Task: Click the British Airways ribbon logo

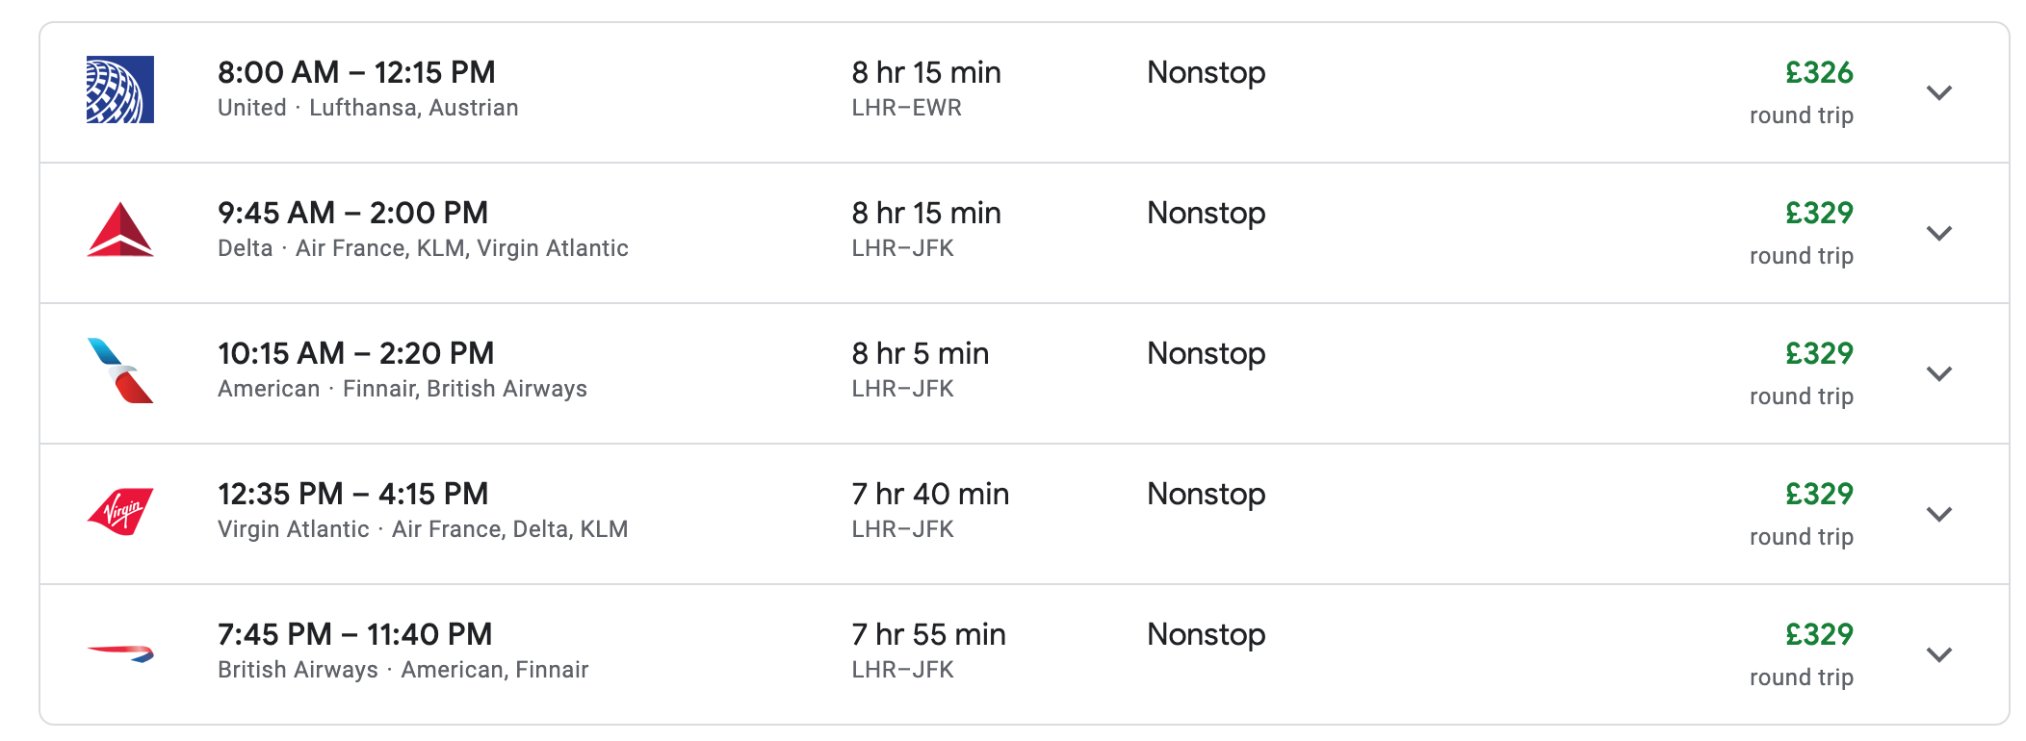Action: coord(119,653)
